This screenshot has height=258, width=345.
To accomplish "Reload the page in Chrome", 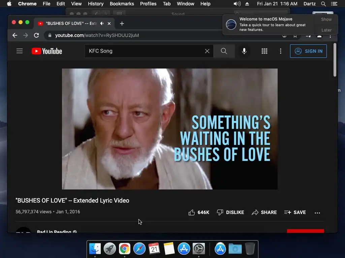I will coord(36,35).
